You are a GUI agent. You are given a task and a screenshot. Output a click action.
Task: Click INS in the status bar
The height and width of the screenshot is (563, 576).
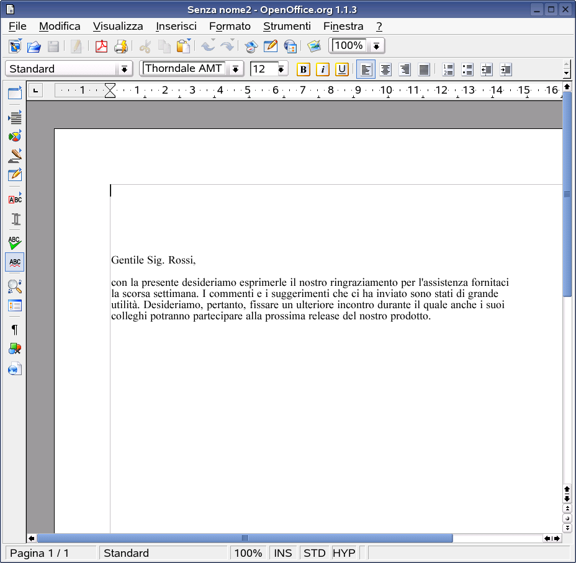coord(283,552)
